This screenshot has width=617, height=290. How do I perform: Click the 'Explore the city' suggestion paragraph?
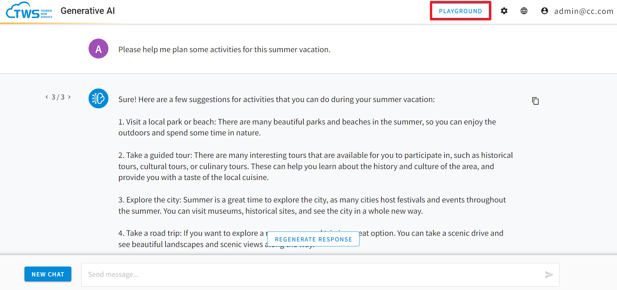coord(312,205)
